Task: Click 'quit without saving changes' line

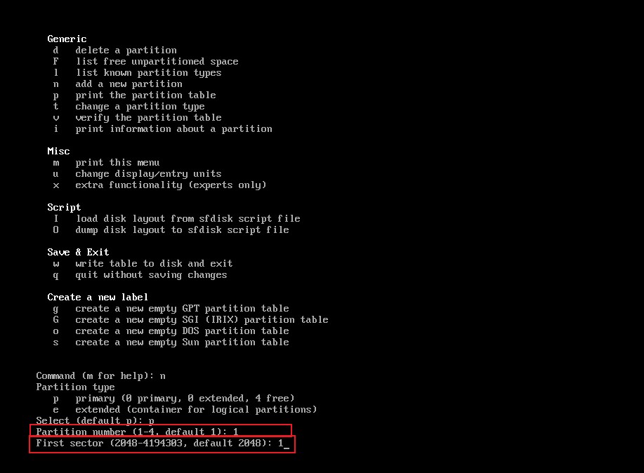Action: (140, 275)
